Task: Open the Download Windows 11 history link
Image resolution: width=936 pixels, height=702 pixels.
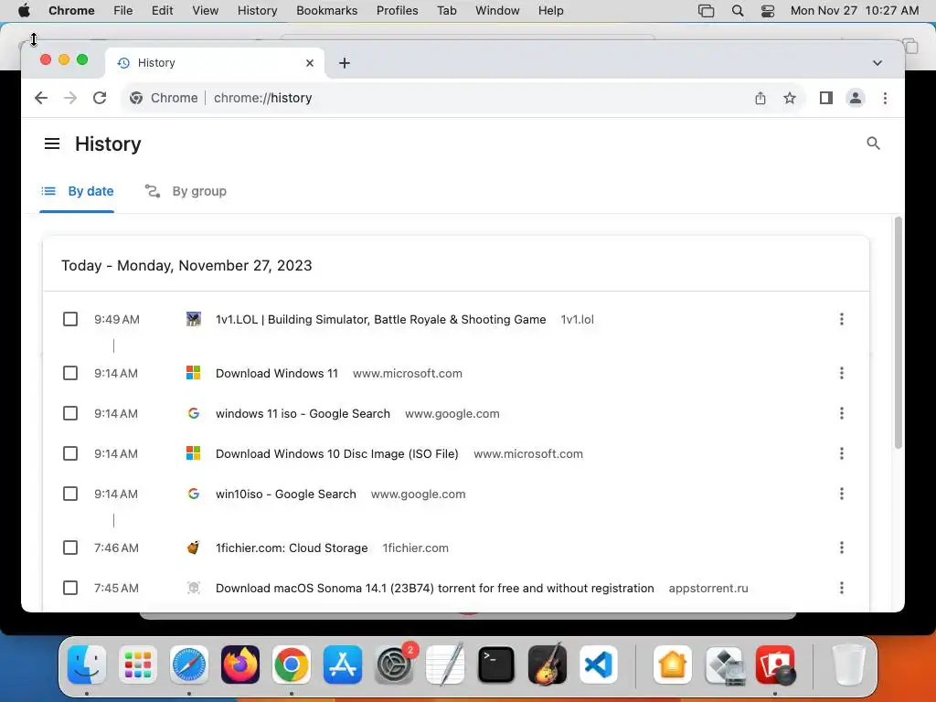Action: point(277,373)
